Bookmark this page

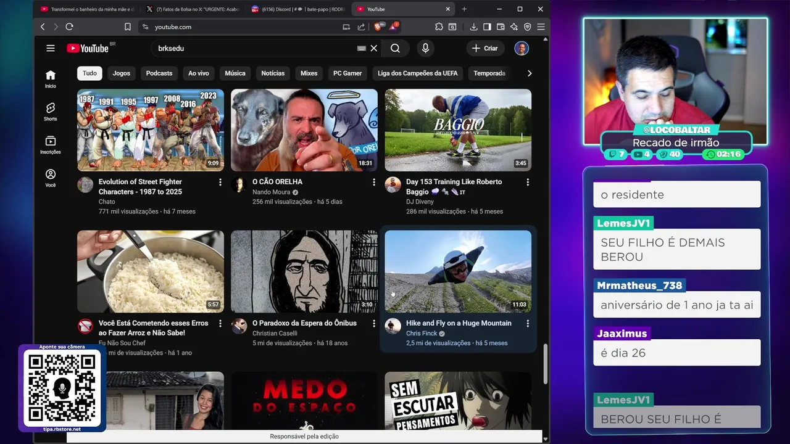click(x=128, y=27)
